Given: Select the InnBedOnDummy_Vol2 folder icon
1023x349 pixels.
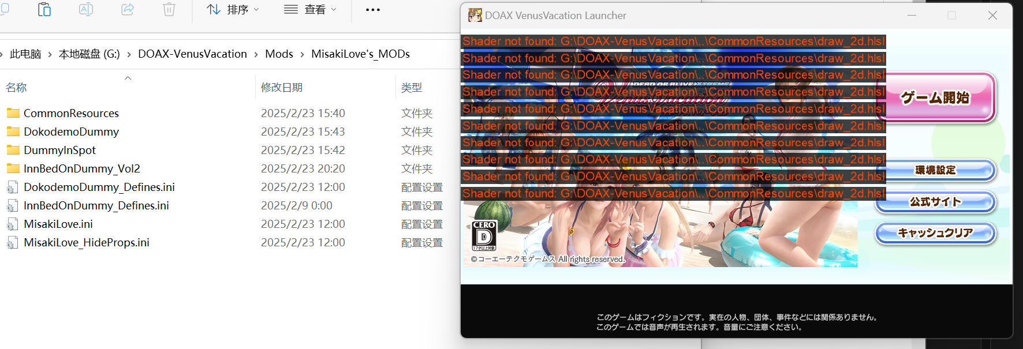Looking at the screenshot, I should pyautogui.click(x=13, y=168).
